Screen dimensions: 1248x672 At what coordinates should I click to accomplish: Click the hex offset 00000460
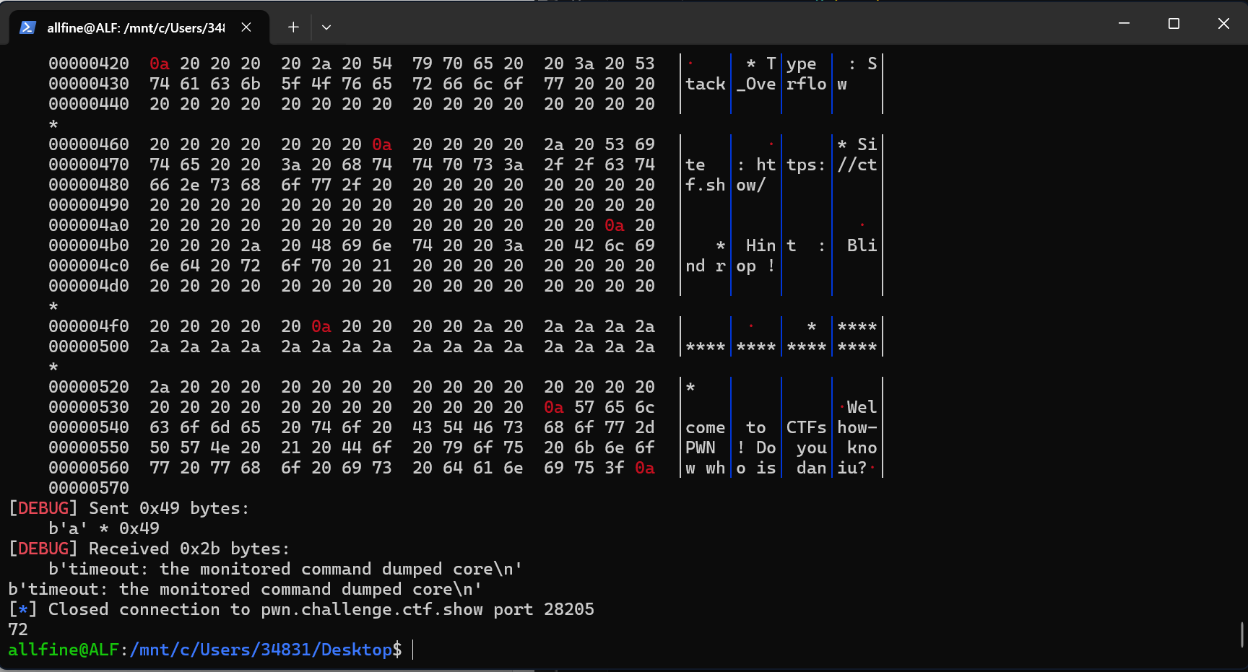(89, 144)
